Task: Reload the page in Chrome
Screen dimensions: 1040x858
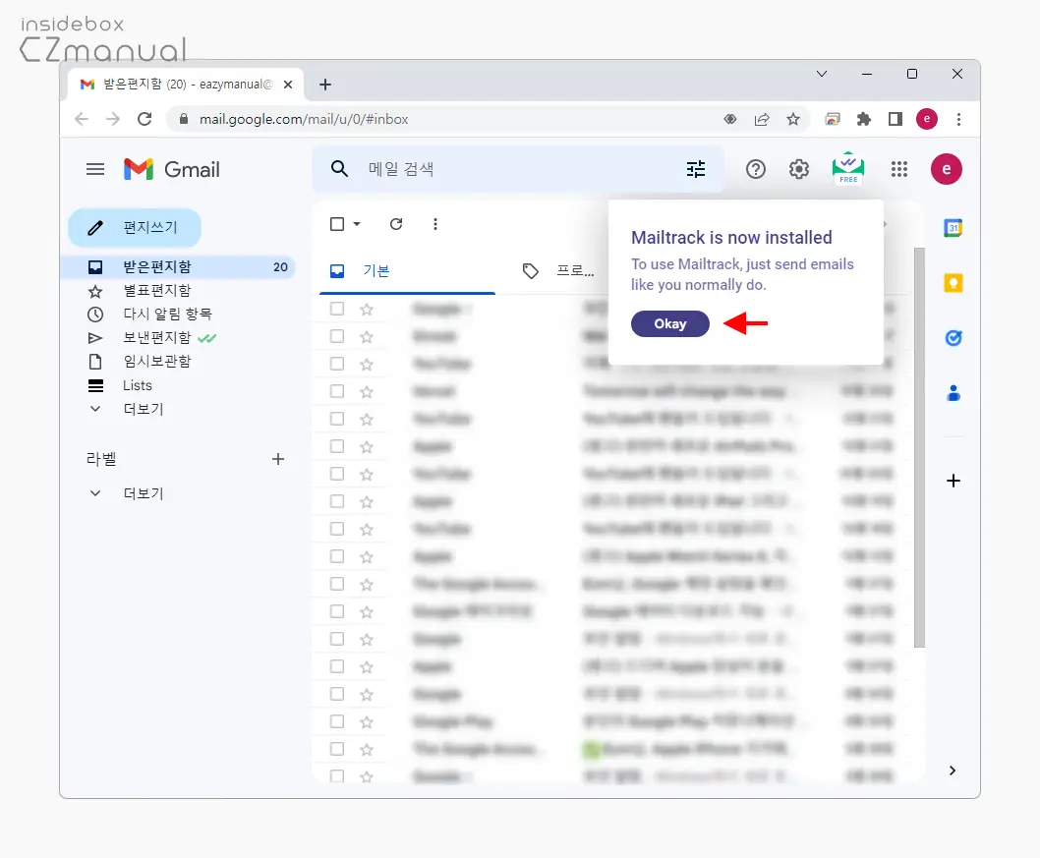Action: point(144,119)
